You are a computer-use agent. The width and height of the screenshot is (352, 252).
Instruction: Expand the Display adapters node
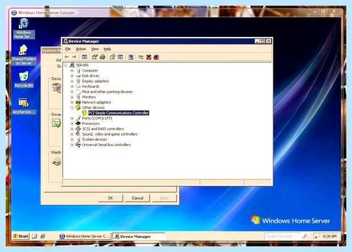[x=72, y=81]
